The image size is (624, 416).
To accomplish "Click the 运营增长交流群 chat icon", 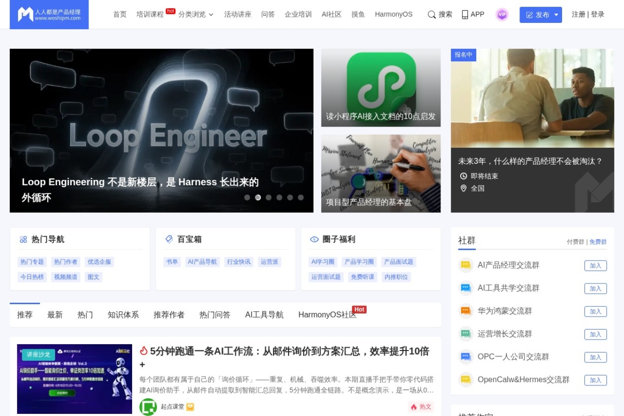I will click(x=465, y=334).
